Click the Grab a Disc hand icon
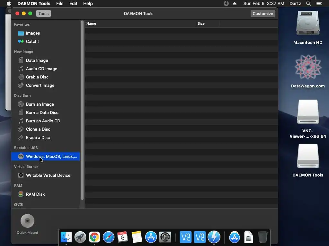This screenshot has height=246, width=329. click(x=21, y=77)
